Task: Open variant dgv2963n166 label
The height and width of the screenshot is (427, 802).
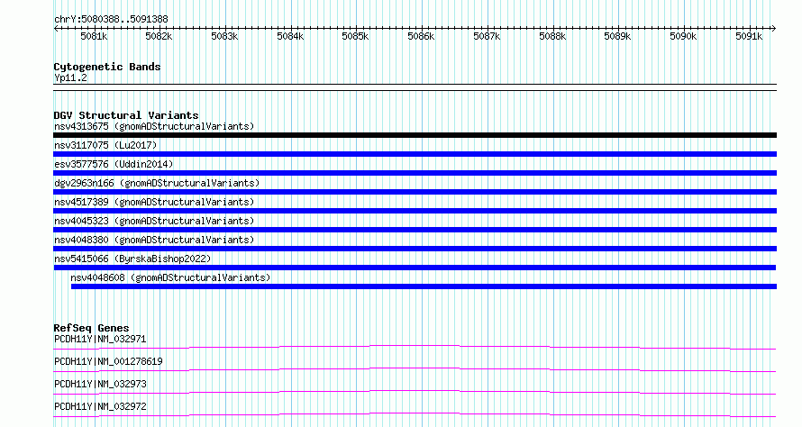Action: coord(157,183)
